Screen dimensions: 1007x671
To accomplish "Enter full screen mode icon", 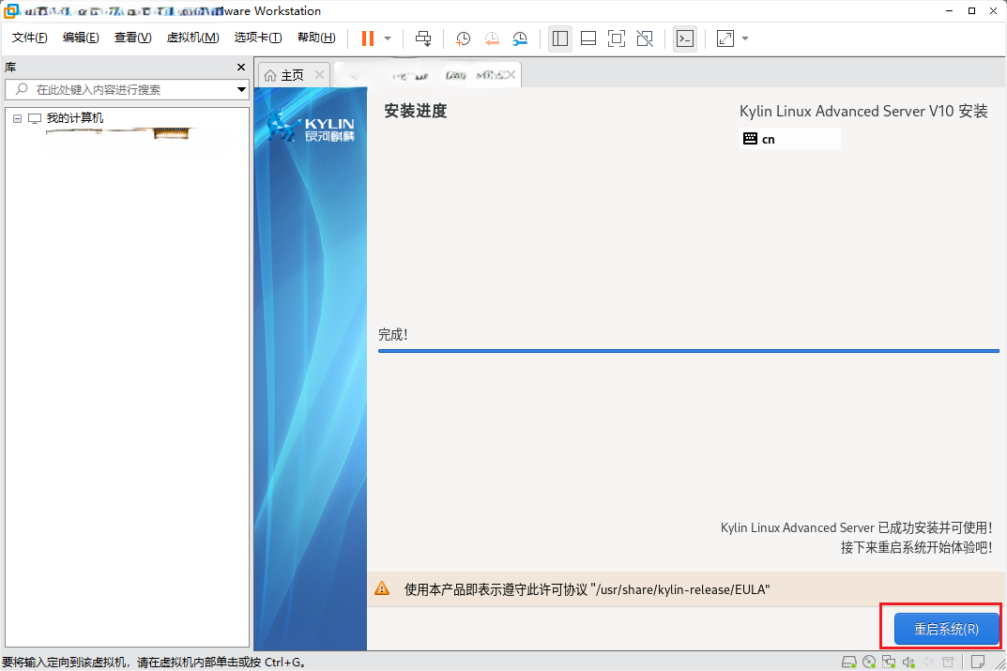I will point(617,38).
